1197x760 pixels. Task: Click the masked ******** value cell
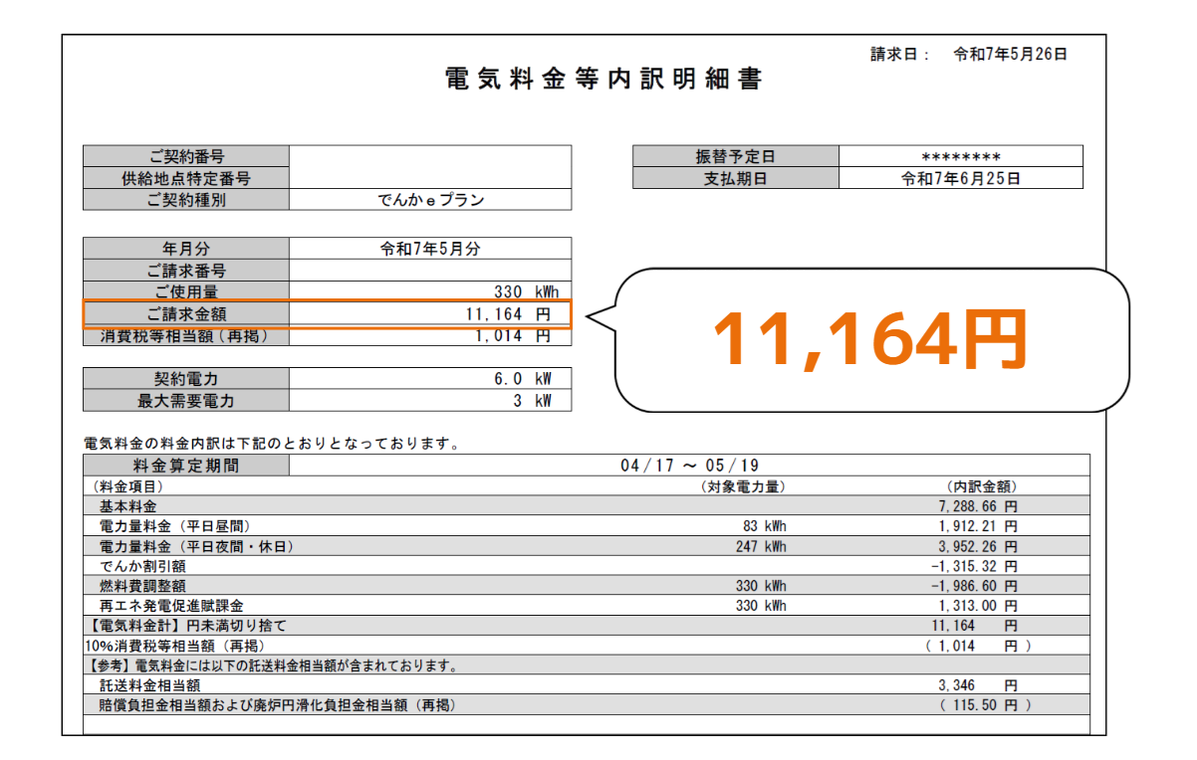(x=960, y=156)
